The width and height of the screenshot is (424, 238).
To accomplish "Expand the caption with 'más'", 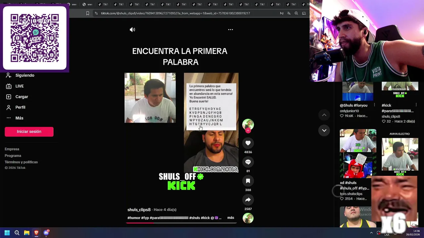I will [x=231, y=218].
